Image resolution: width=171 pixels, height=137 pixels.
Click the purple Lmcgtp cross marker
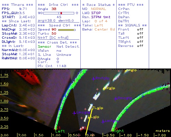pyautogui.click(x=74, y=113)
